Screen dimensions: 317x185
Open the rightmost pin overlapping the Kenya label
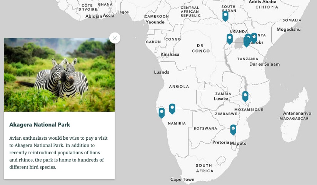254,38
